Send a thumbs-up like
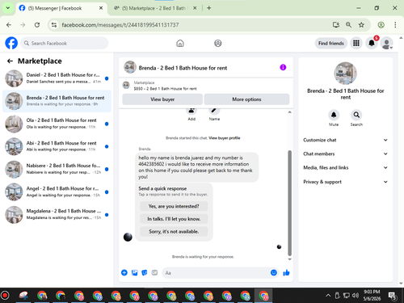 [286, 272]
